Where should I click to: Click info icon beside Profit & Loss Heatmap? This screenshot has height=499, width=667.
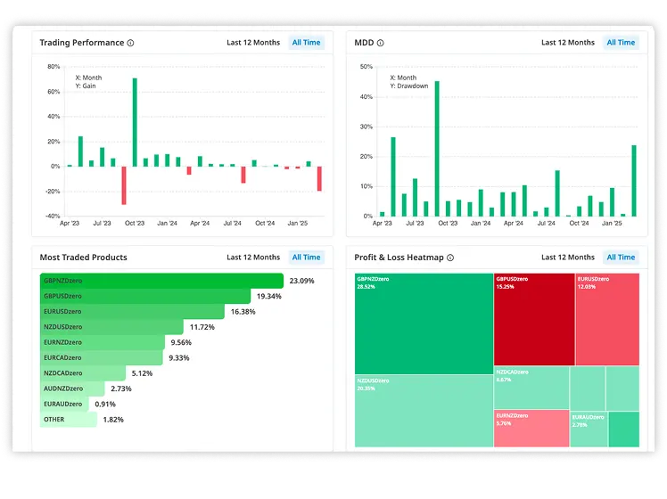pos(450,258)
